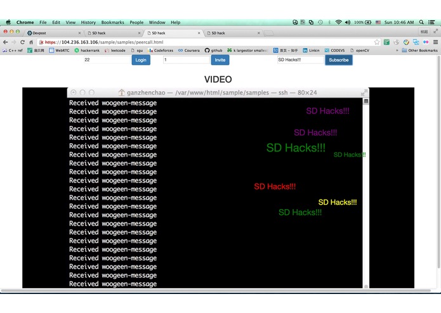441x313 pixels.
Task: Open the sgu bookmark
Action: [137, 50]
